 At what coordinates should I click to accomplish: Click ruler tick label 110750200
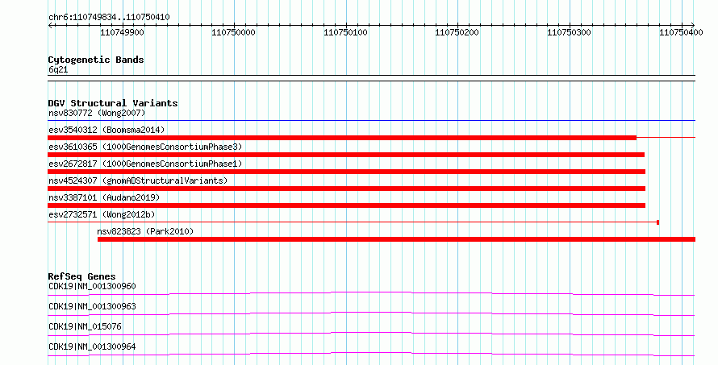point(457,32)
